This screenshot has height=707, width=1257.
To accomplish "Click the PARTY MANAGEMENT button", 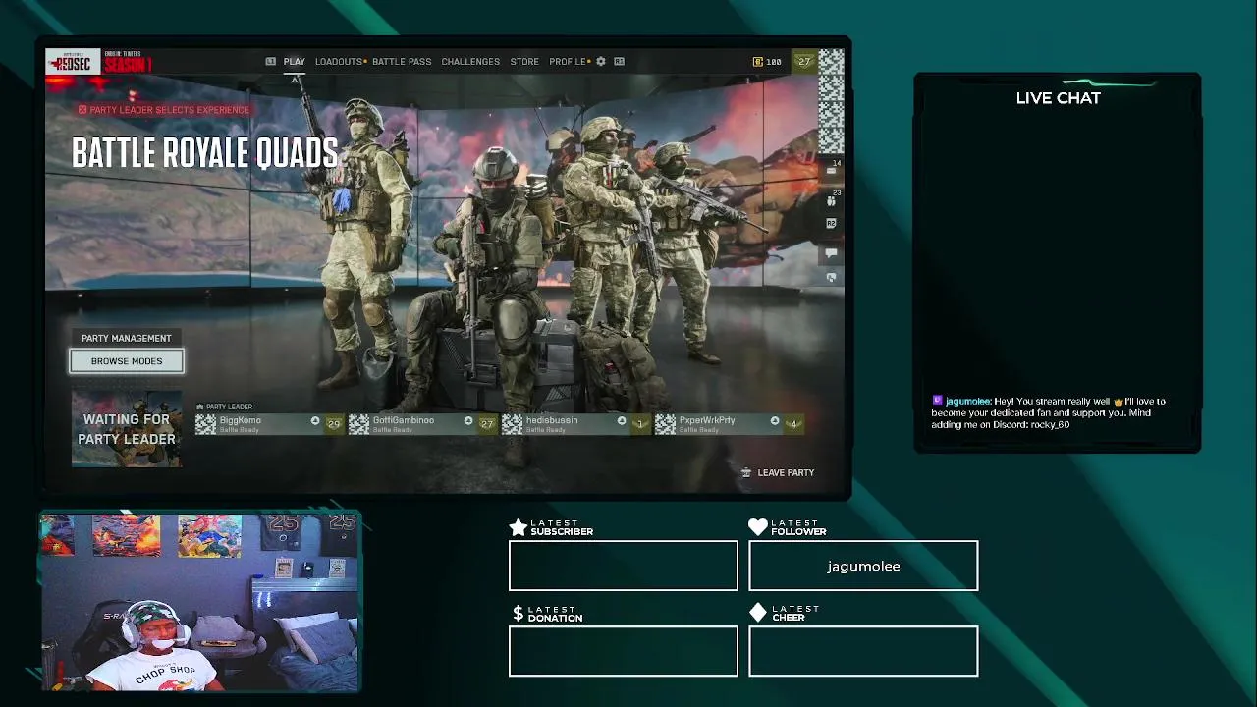I will [x=127, y=339].
